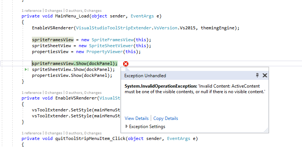This screenshot has height=147, width=302.
Task: Click PropertyViewer constructor type
Action: [105, 52]
